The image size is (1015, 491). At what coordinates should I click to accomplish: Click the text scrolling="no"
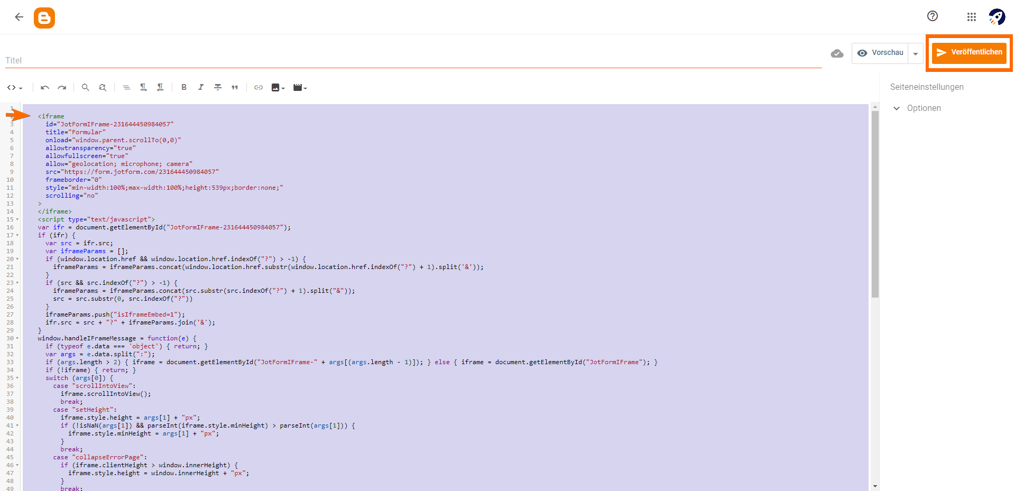[x=72, y=196]
